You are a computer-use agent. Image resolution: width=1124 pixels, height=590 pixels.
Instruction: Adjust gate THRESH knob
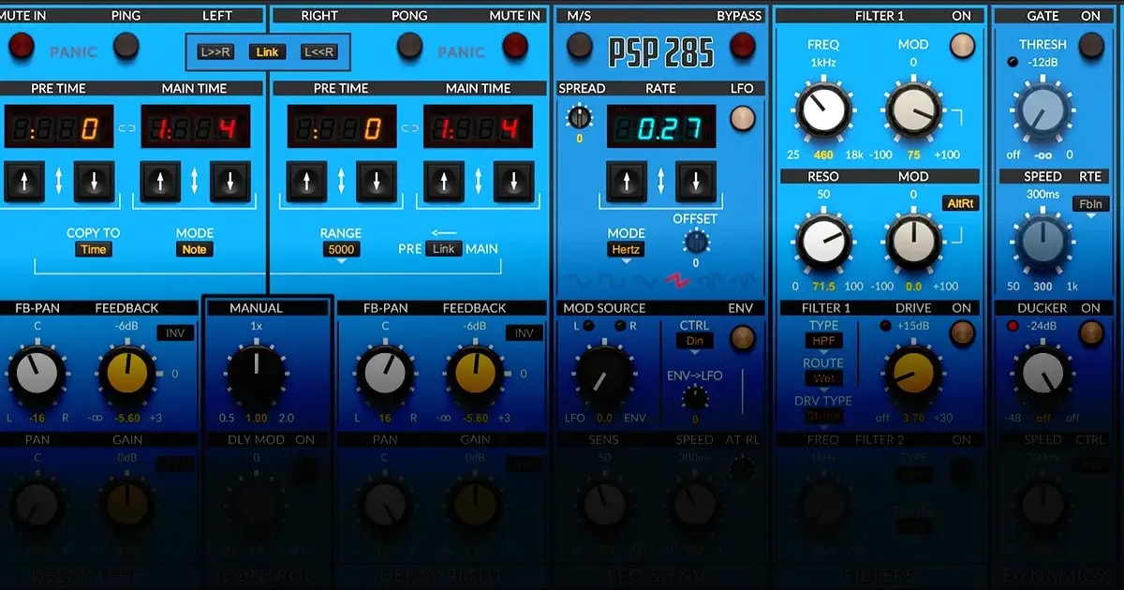coord(1043,110)
